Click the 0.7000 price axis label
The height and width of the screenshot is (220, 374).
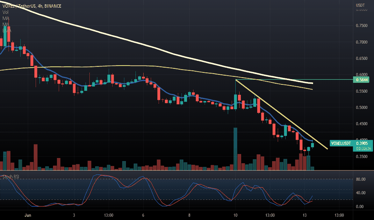coord(362,42)
